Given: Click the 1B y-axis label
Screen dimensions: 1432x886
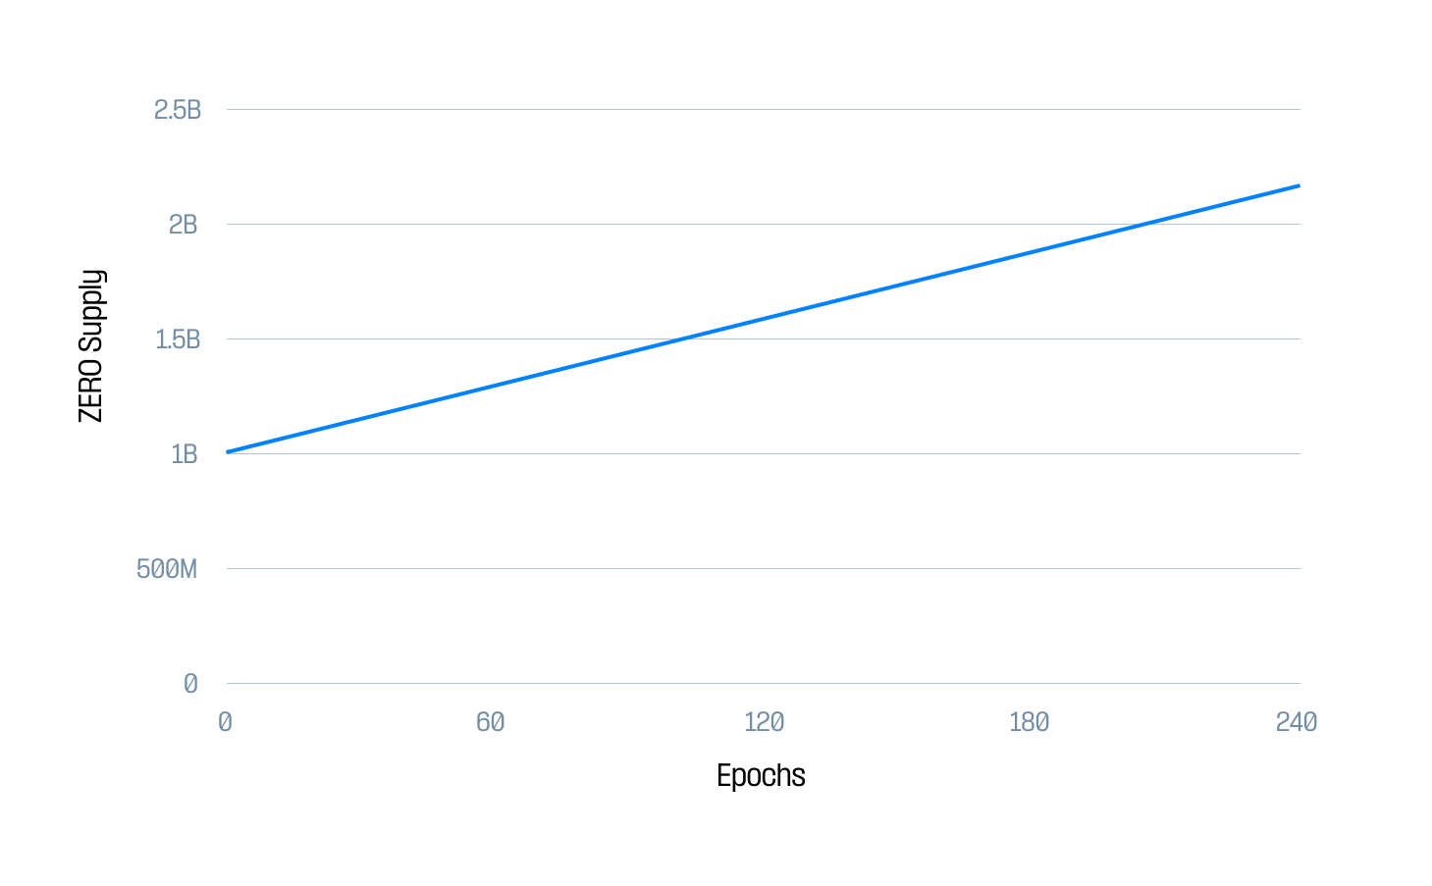Looking at the screenshot, I should tap(185, 454).
